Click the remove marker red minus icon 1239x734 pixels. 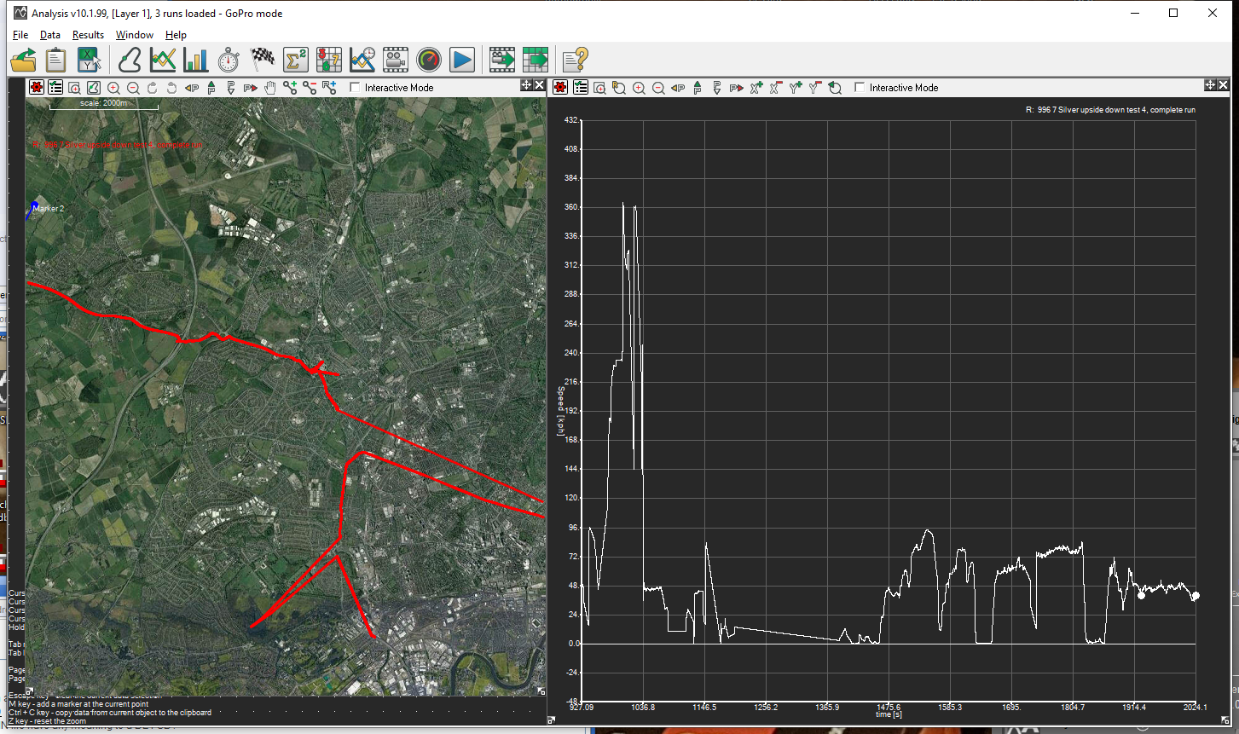(310, 87)
